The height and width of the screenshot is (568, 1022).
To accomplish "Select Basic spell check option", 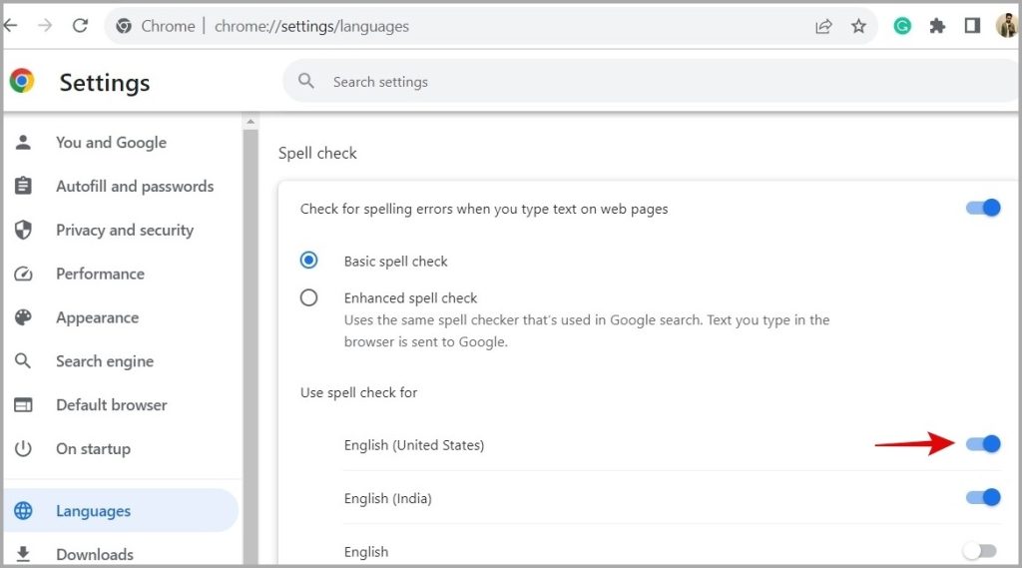I will point(309,261).
